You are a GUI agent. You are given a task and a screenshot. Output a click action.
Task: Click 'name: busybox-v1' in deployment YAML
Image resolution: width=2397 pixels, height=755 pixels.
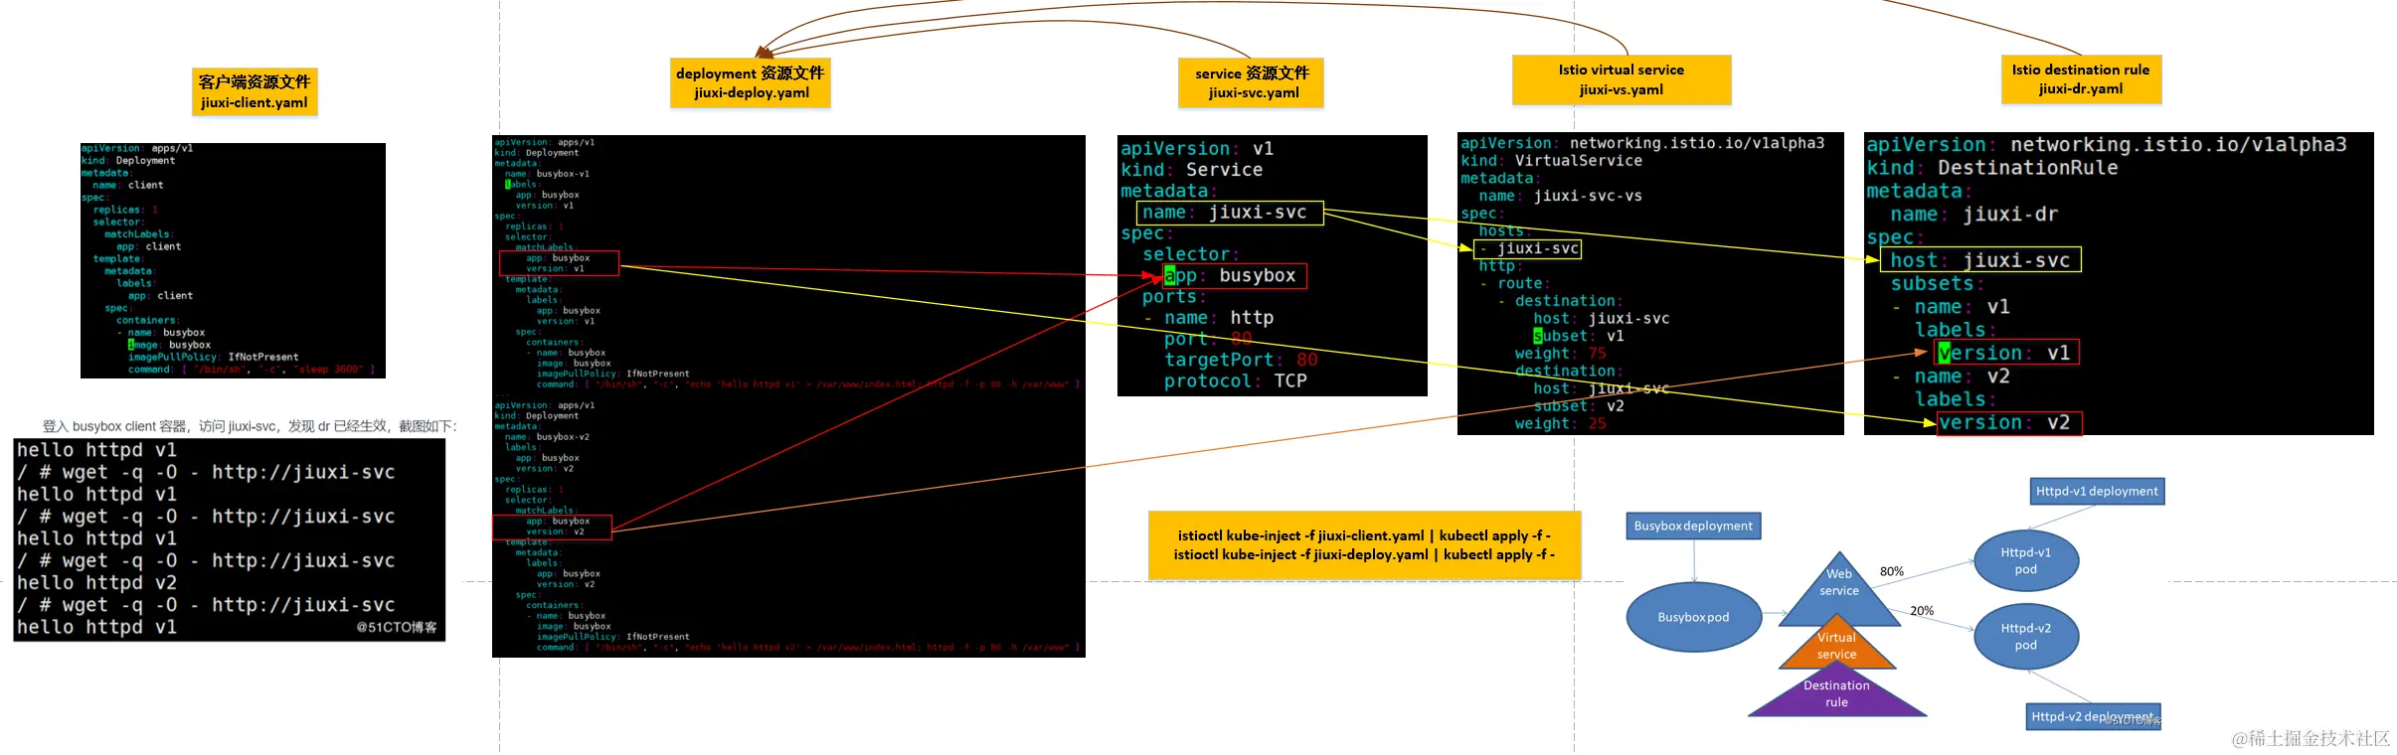point(547,174)
